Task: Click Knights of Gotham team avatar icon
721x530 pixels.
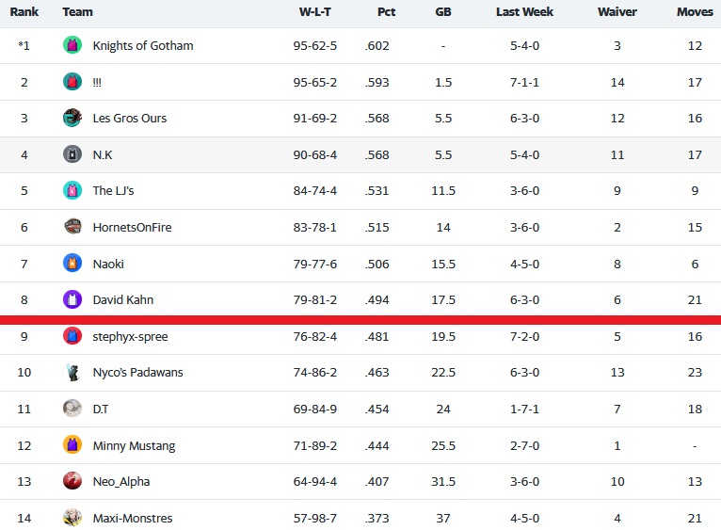Action: pos(72,45)
